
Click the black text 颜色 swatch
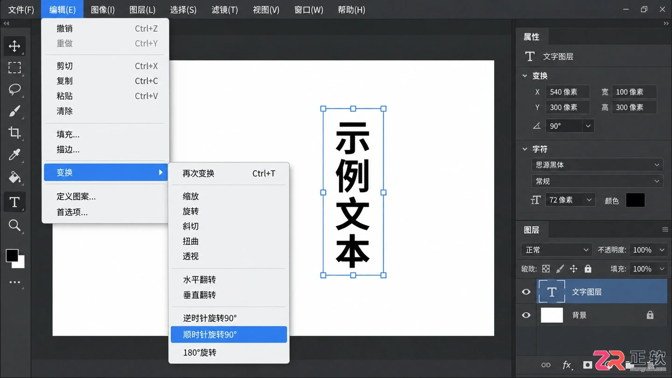click(635, 200)
